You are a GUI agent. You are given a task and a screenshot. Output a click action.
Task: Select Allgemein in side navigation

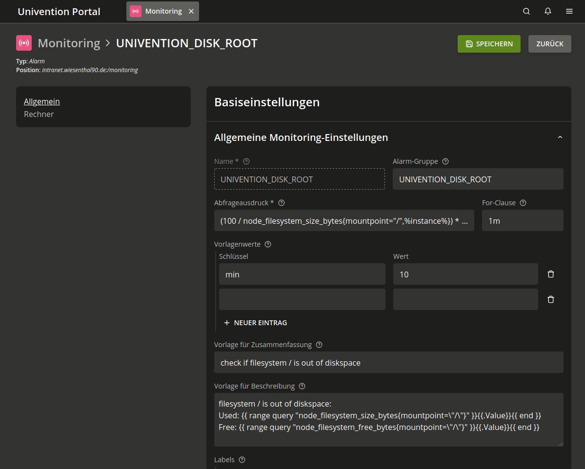click(42, 101)
